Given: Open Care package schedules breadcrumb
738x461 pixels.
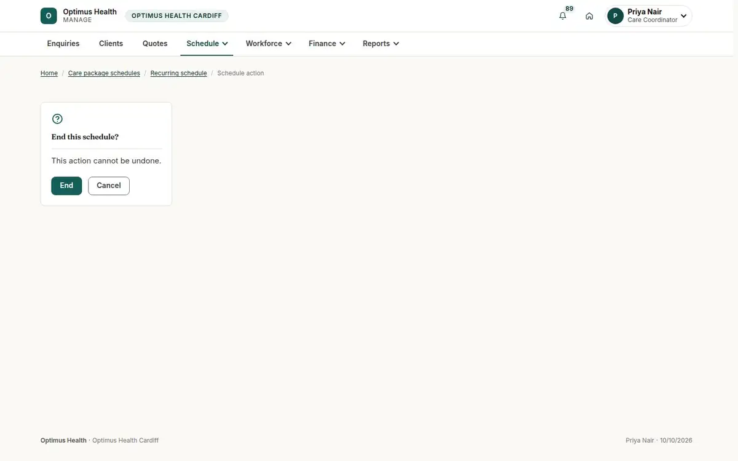Looking at the screenshot, I should tap(104, 73).
